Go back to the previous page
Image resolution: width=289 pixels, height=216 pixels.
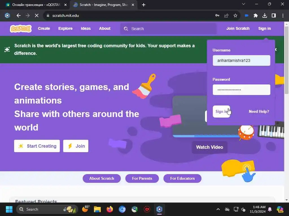[18, 16]
